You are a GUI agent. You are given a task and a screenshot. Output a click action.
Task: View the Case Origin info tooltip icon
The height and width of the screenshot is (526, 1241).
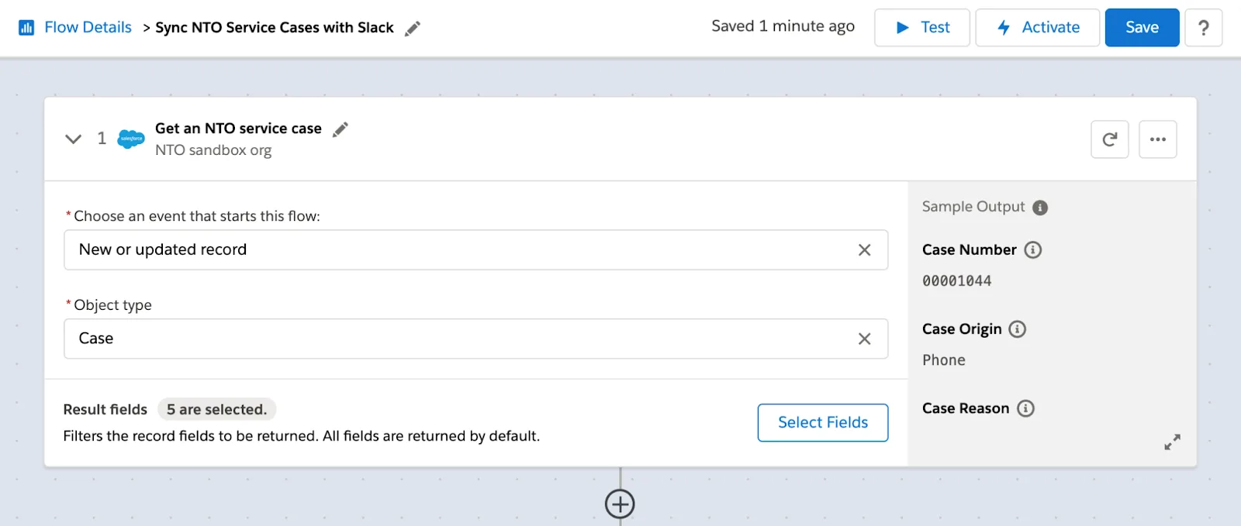coord(1017,328)
